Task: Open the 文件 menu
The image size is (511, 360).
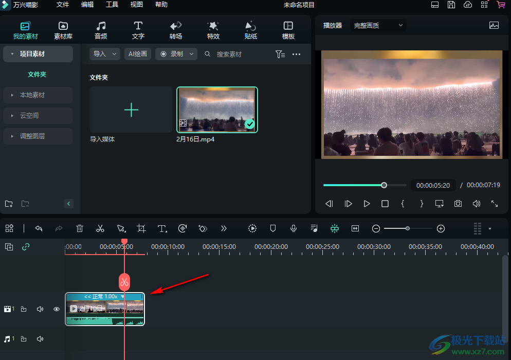Action: (x=63, y=5)
